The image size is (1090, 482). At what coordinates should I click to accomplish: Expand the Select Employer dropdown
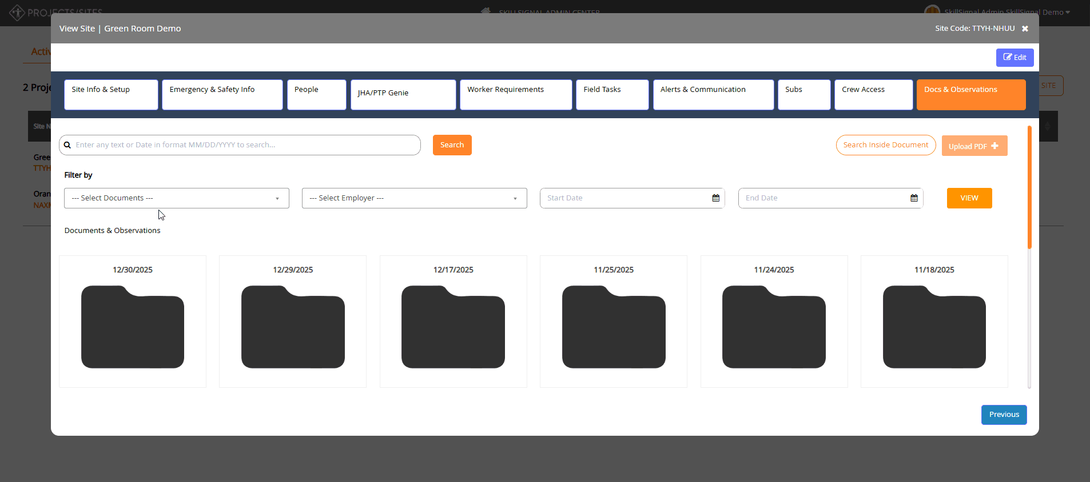415,198
